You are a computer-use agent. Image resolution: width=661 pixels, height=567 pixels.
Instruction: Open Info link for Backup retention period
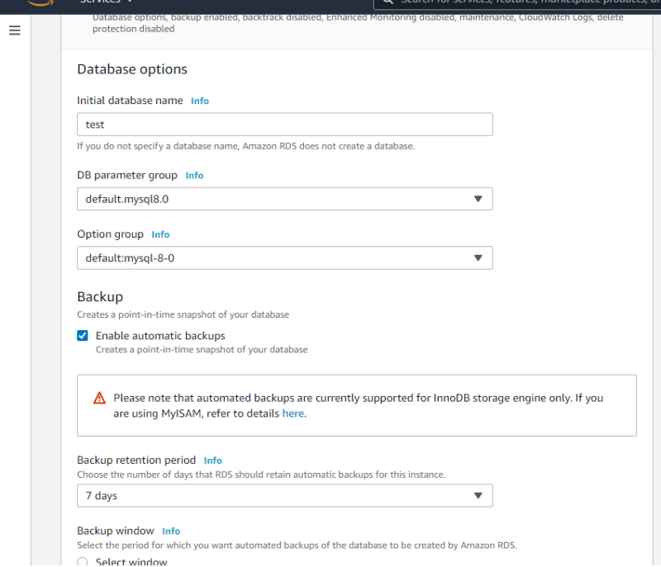pos(213,461)
